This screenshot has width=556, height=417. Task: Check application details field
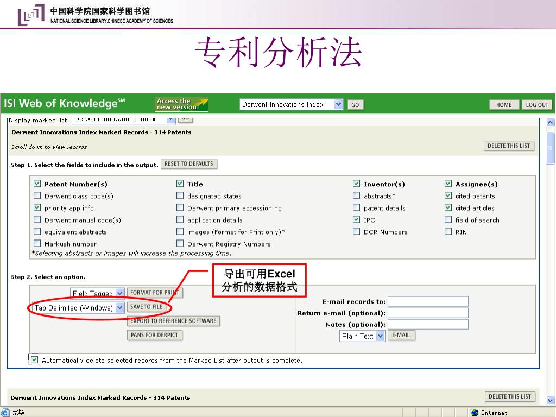(x=180, y=220)
